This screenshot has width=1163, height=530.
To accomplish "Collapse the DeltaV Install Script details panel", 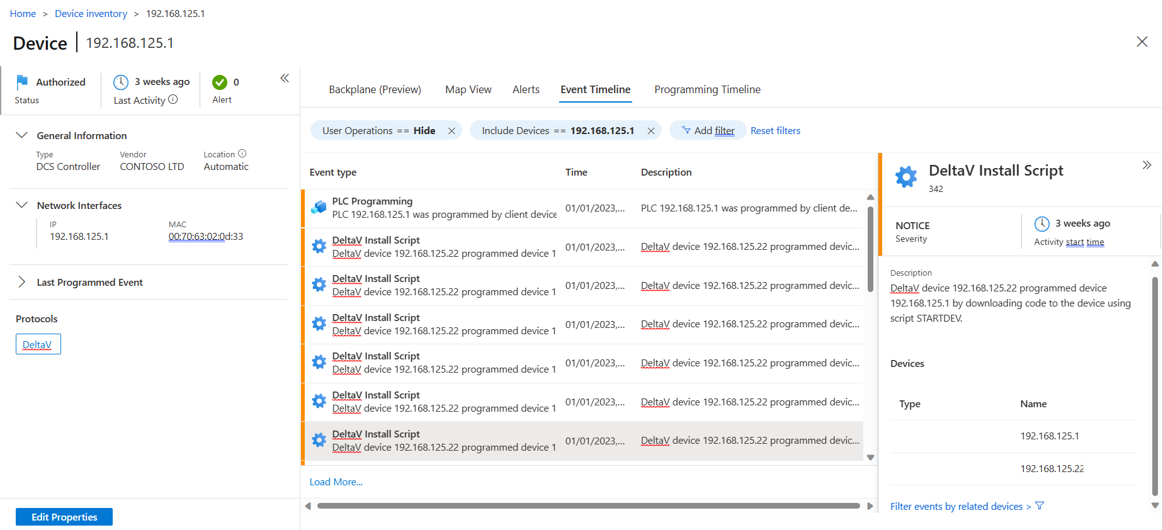I will [x=1147, y=165].
